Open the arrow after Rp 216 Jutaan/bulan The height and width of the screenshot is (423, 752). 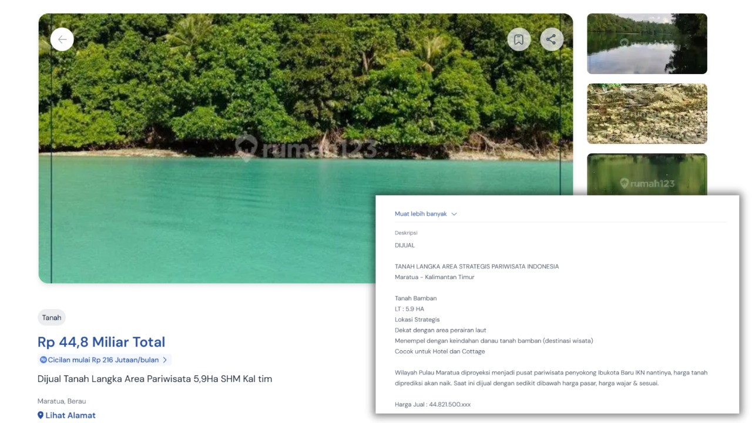tap(165, 360)
